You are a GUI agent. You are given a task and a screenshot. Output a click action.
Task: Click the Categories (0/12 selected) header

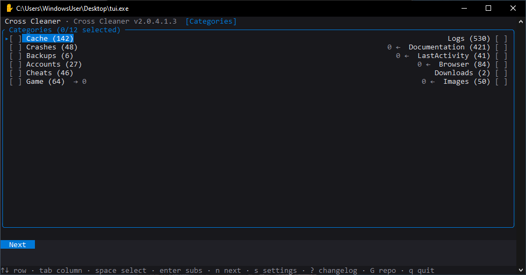click(x=65, y=30)
